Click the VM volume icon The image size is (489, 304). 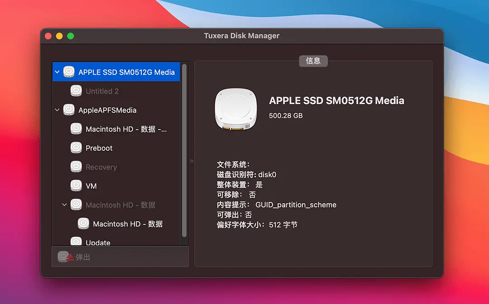point(76,186)
